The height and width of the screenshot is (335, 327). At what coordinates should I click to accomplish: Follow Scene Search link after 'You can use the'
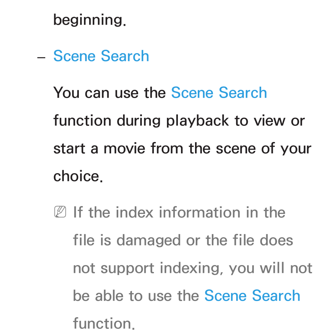tap(219, 93)
